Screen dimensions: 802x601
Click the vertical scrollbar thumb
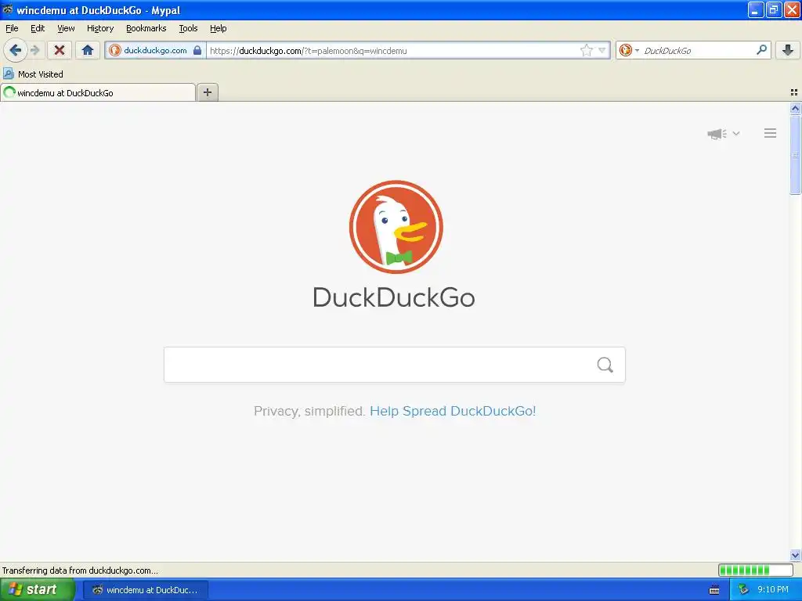coord(795,155)
